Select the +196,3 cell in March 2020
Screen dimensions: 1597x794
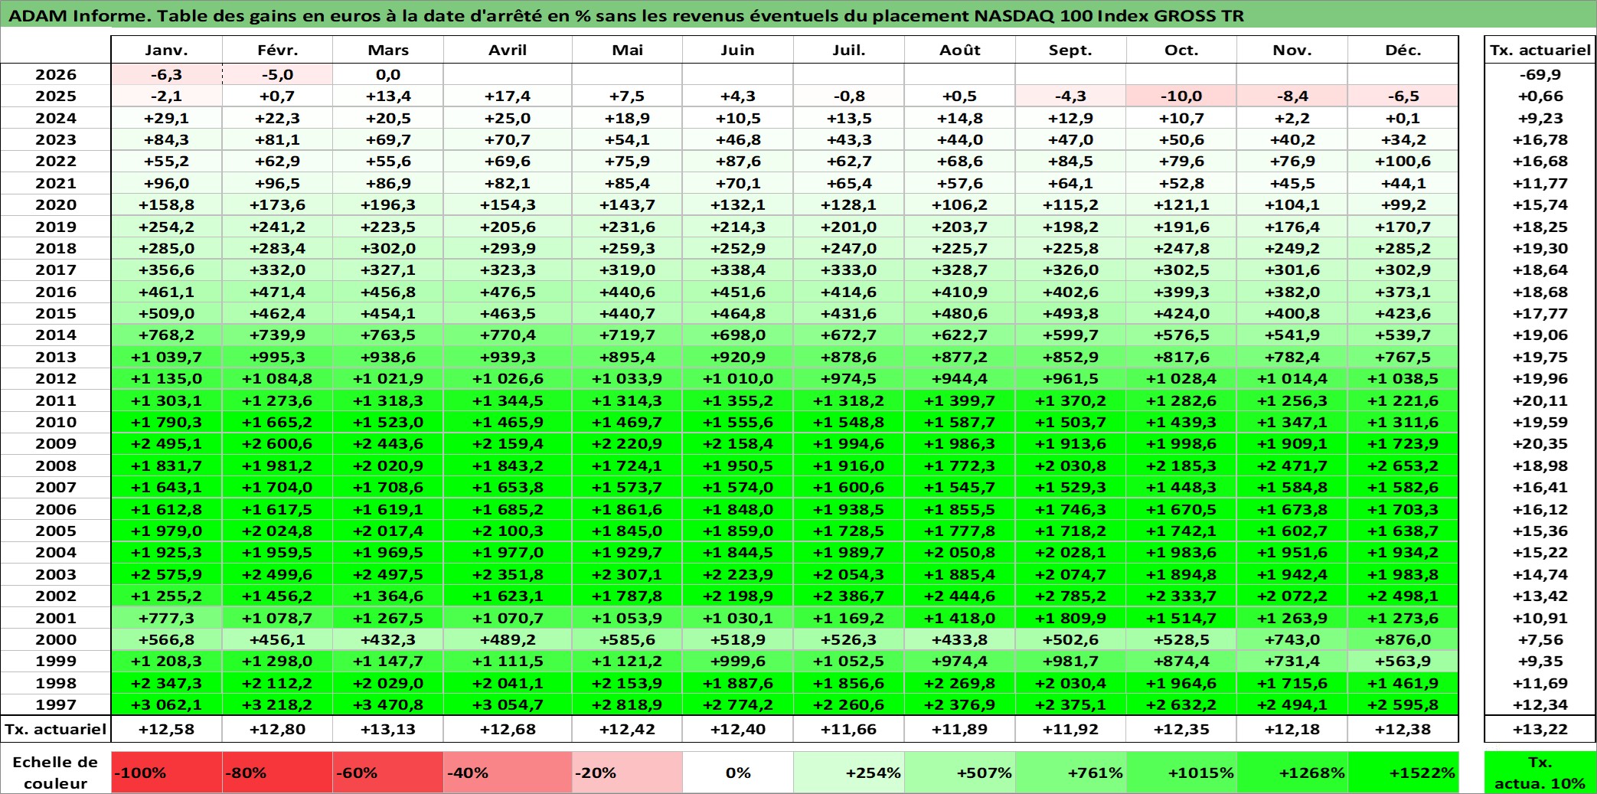(388, 204)
